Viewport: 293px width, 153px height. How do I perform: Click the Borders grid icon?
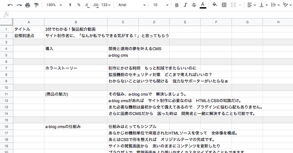pos(224,5)
